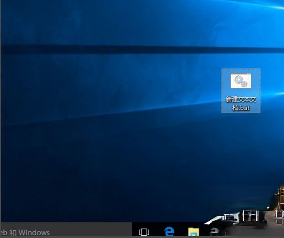The height and width of the screenshot is (238, 284).
Task: Click the '档.bat' second line of file label
Action: click(241, 108)
